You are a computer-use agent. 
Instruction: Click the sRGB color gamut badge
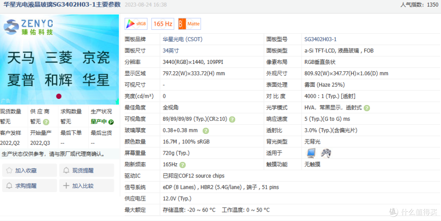(x=136, y=24)
